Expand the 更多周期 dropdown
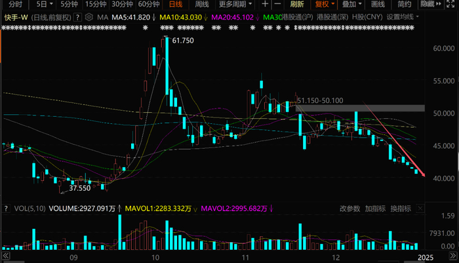The height and width of the screenshot is (263, 459). (235, 4)
